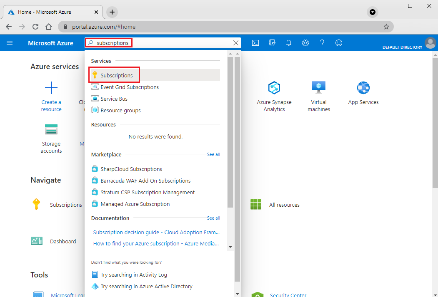
Task: Click the browser Home icon
Action: pyautogui.click(x=49, y=27)
